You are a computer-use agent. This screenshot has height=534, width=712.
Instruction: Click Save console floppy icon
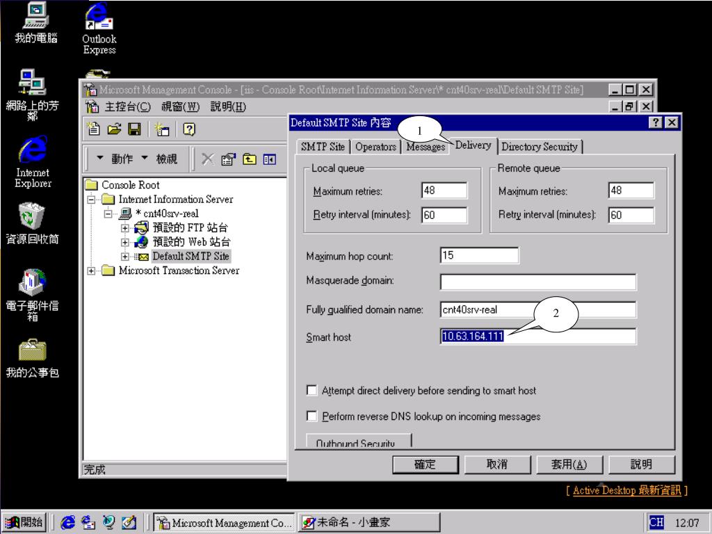pyautogui.click(x=134, y=129)
